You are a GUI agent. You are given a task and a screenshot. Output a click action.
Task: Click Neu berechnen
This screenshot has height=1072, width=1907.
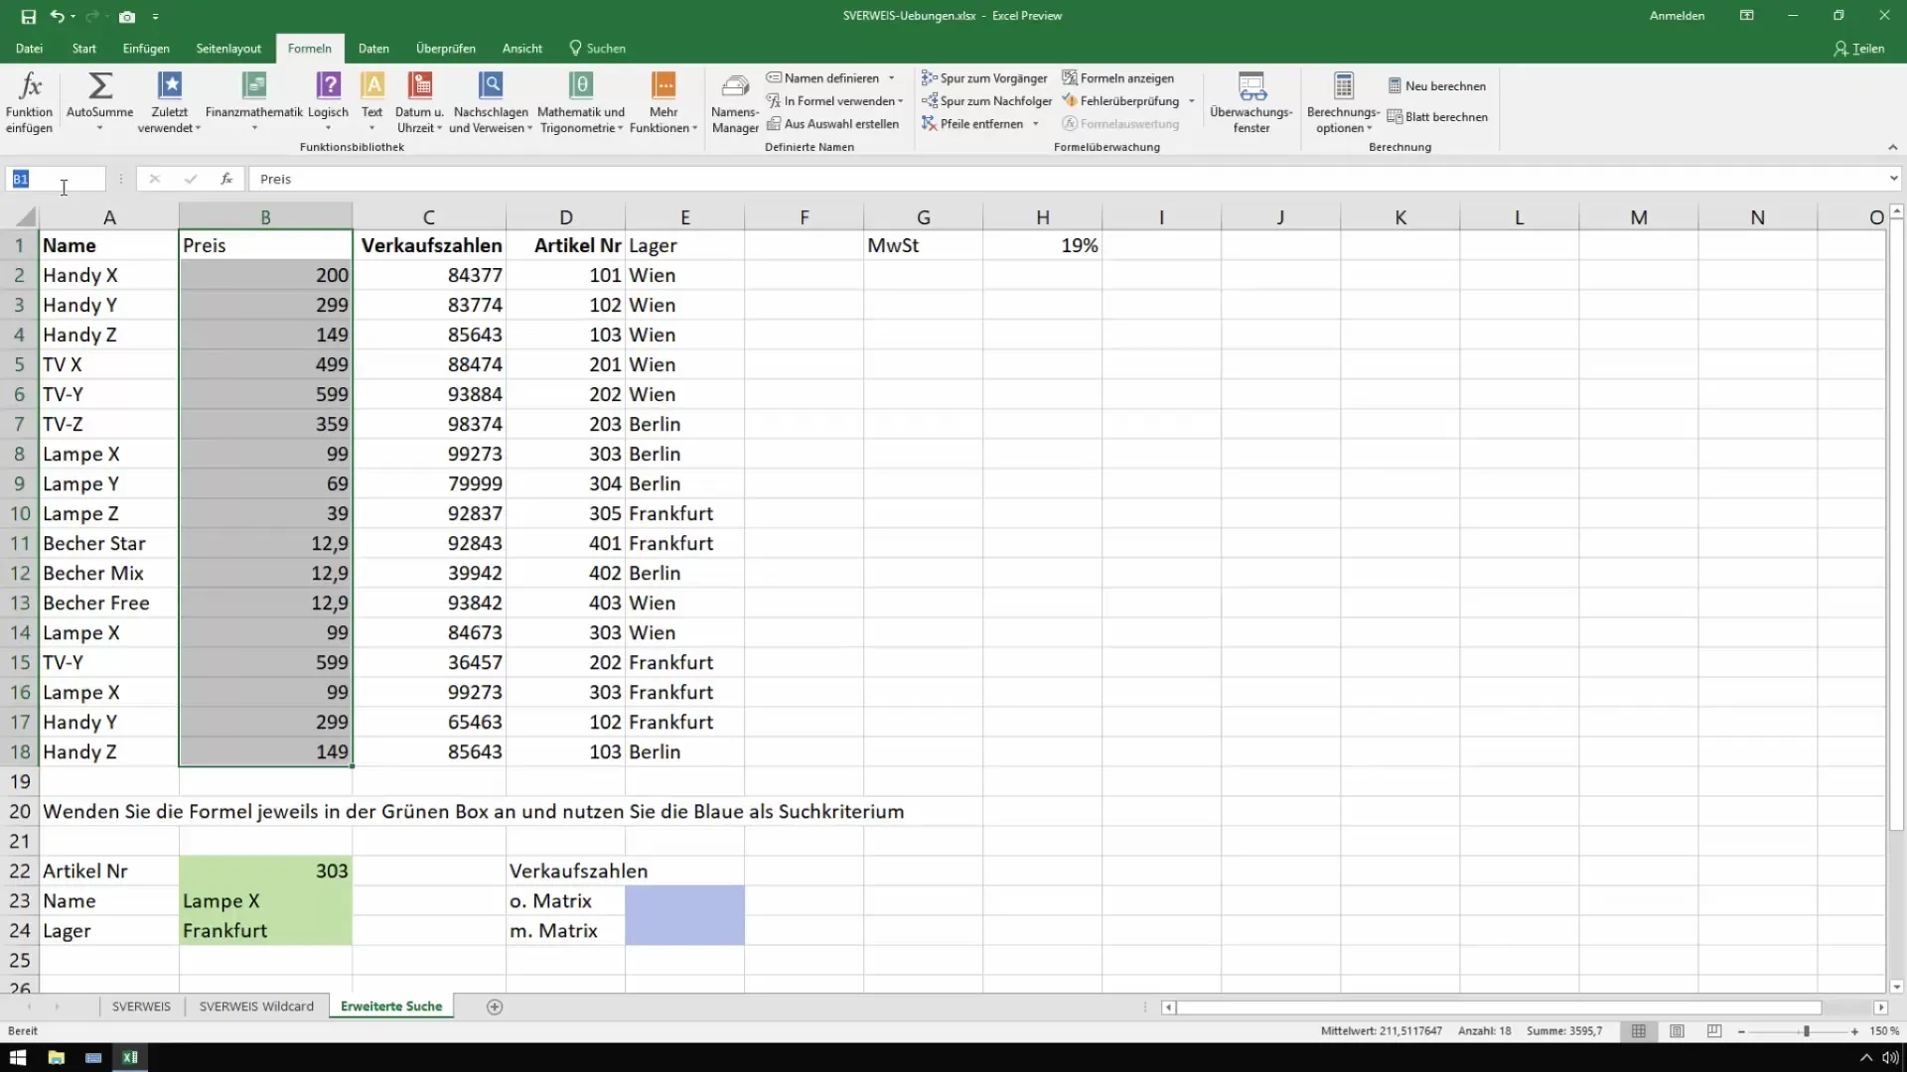click(1436, 86)
